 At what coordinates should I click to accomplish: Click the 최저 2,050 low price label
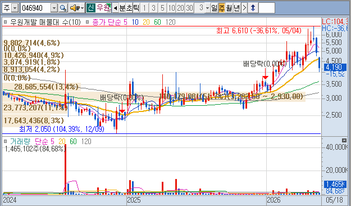click(x=62, y=129)
